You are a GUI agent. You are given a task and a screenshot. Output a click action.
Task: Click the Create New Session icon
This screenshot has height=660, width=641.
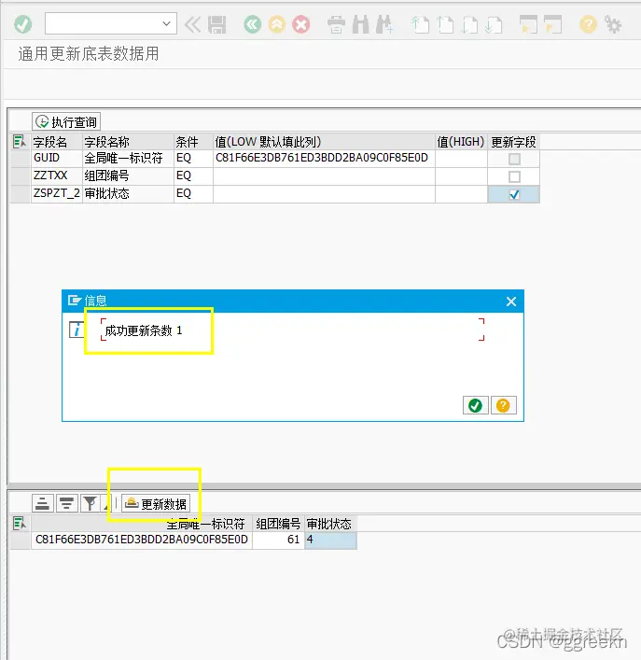coord(528,25)
